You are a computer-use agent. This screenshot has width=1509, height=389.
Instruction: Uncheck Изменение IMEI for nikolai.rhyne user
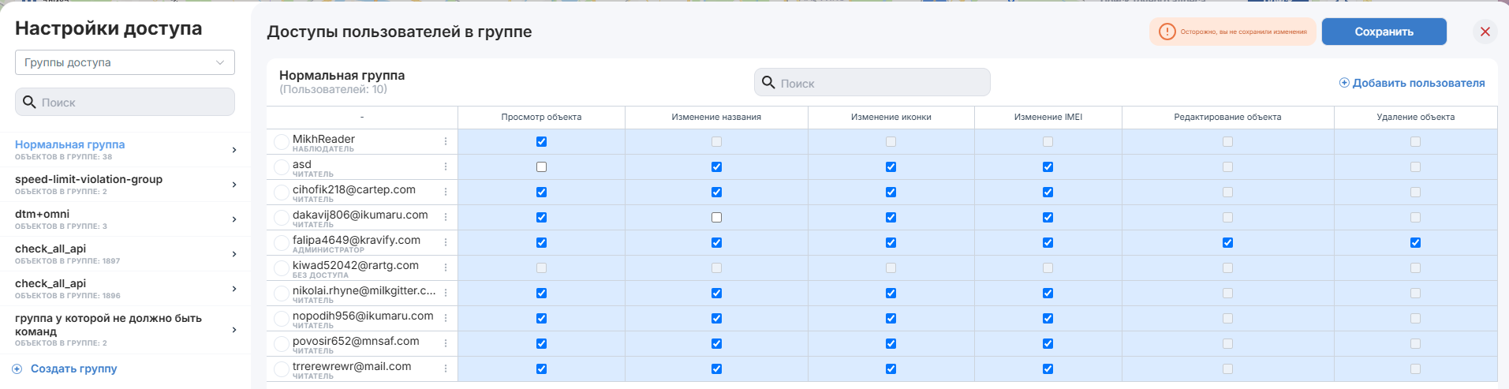click(x=1048, y=294)
